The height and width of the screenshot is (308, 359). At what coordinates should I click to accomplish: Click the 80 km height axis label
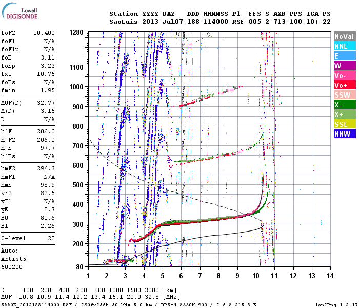(x=79, y=267)
